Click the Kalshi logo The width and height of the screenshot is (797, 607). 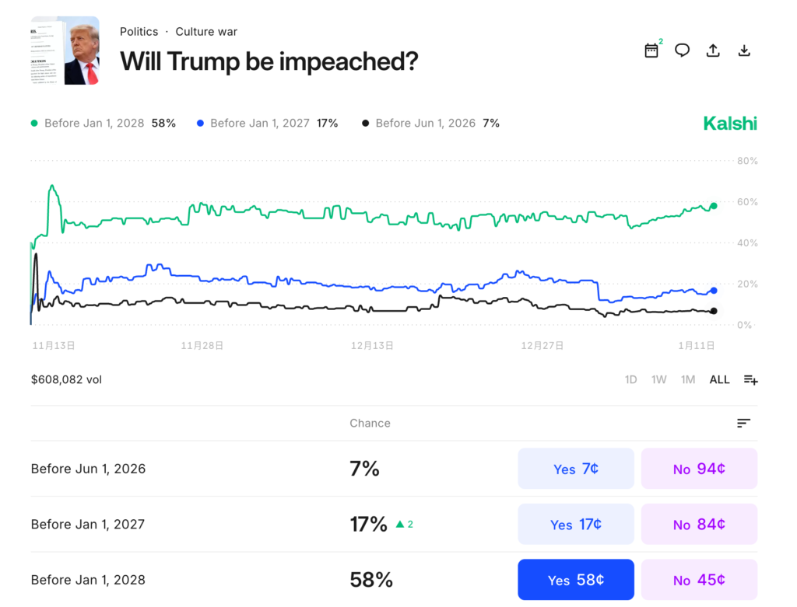point(730,123)
